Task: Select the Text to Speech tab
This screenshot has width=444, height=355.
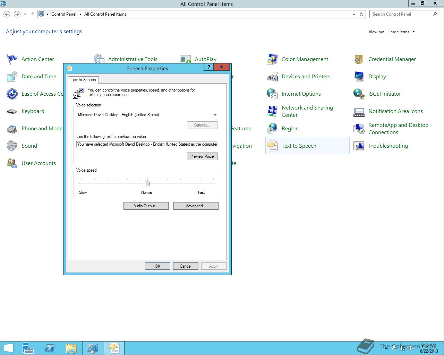Action: pyautogui.click(x=83, y=80)
